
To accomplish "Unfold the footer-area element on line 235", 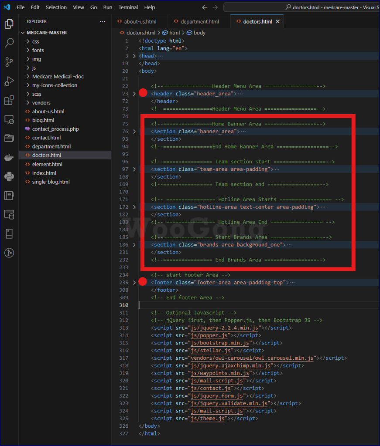I will click(134, 282).
